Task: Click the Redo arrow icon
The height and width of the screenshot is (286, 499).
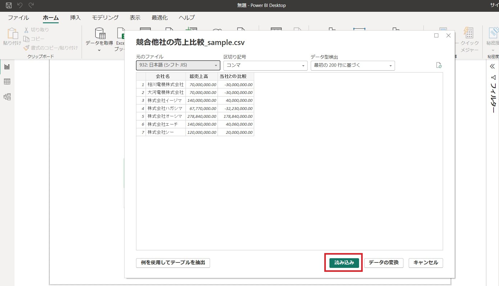Action: [31, 5]
